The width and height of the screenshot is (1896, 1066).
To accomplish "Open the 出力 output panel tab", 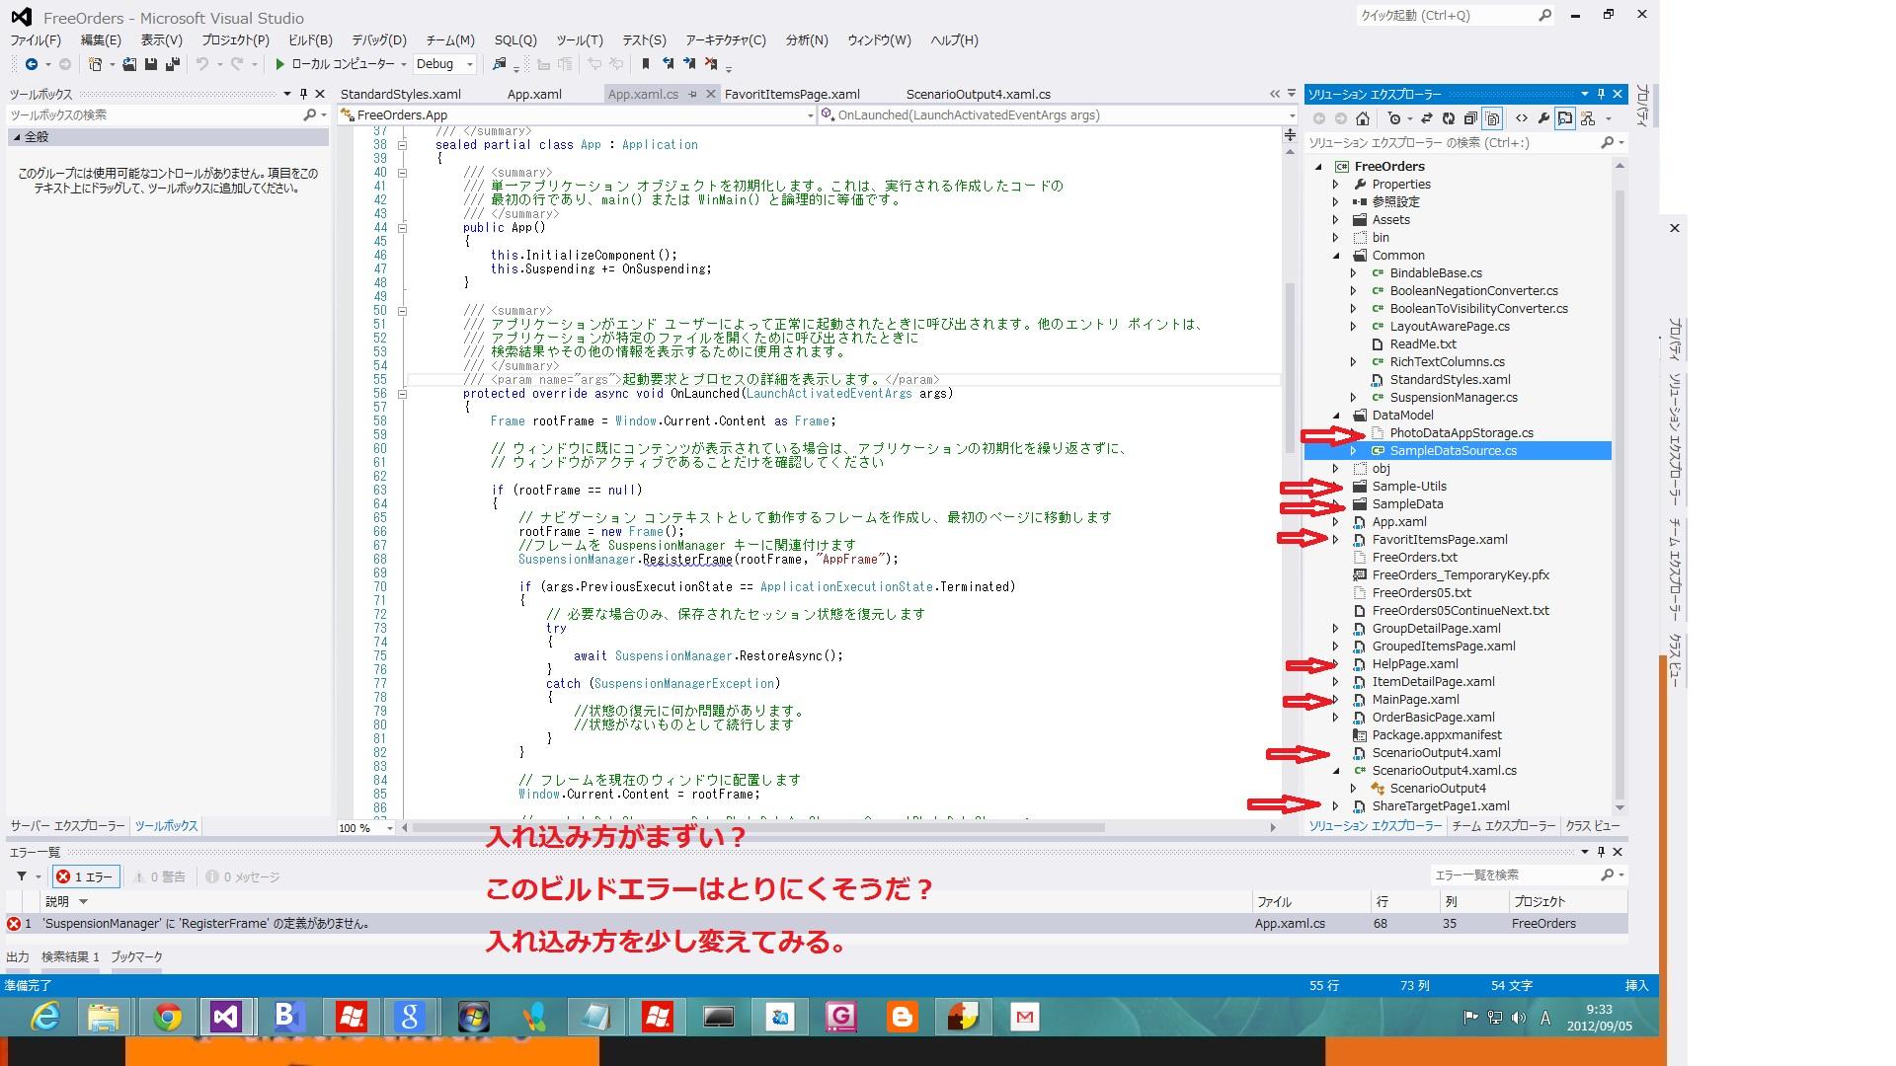I will pos(18,956).
